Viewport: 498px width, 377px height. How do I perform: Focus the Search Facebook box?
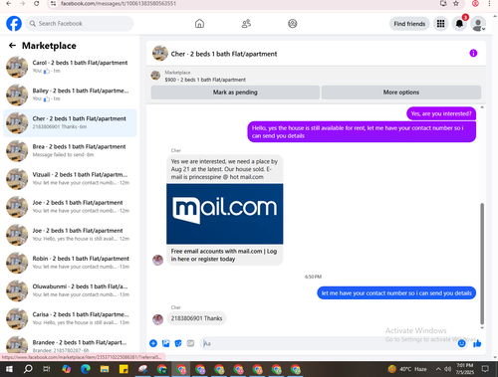click(x=80, y=24)
